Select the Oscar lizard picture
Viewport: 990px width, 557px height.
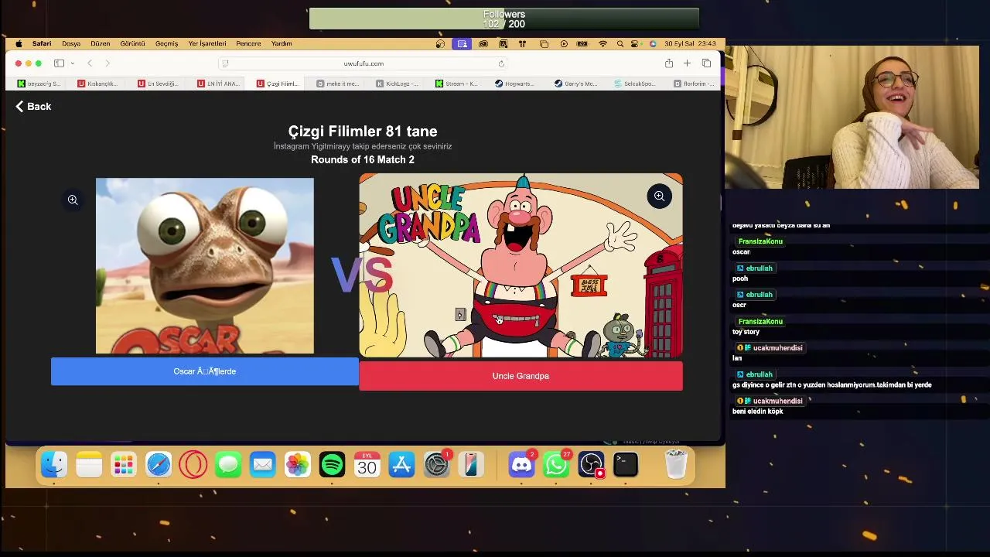click(205, 266)
